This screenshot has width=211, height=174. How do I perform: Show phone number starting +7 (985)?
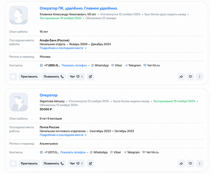[74, 65]
